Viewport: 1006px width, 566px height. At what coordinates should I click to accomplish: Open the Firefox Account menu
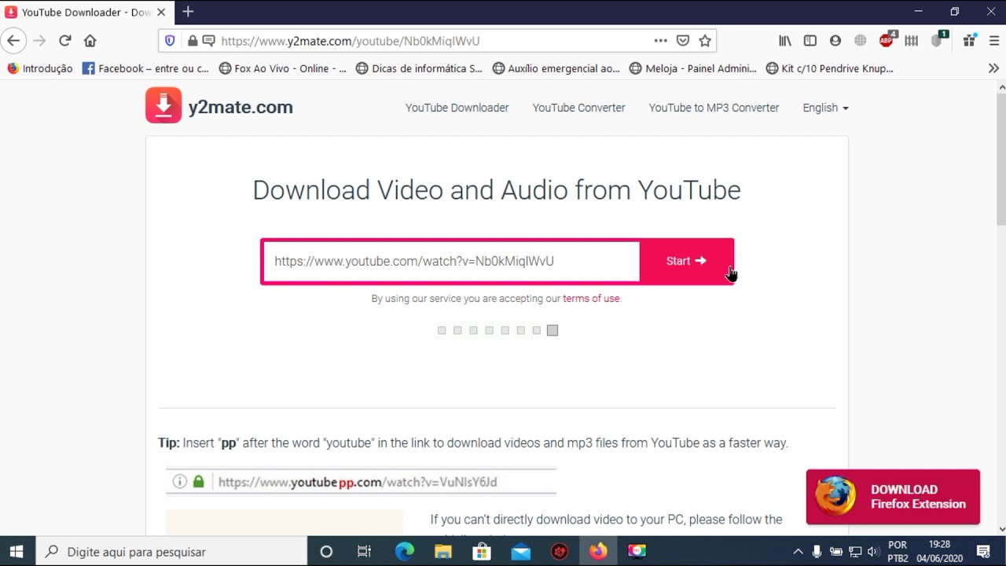coord(835,41)
